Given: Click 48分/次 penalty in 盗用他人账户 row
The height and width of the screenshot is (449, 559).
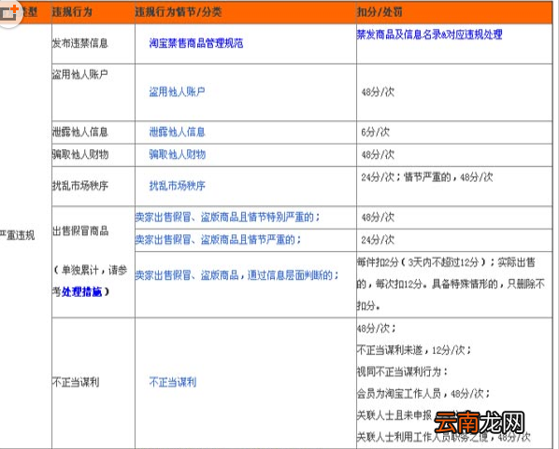Looking at the screenshot, I should pyautogui.click(x=378, y=91).
